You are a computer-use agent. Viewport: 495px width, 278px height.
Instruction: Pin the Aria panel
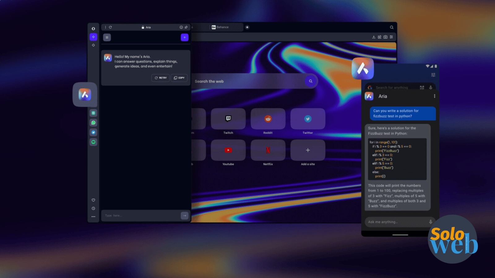(x=186, y=27)
